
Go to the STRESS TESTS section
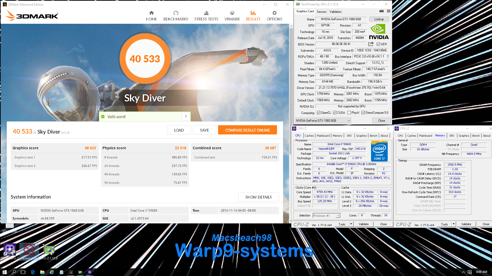pyautogui.click(x=206, y=16)
